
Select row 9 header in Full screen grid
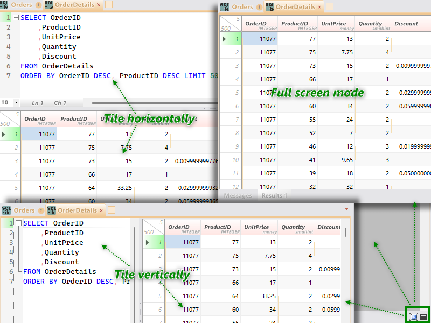point(231,146)
